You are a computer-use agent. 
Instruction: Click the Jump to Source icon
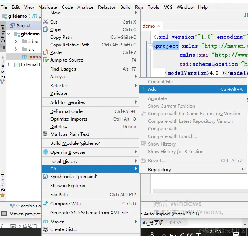pos(46,60)
